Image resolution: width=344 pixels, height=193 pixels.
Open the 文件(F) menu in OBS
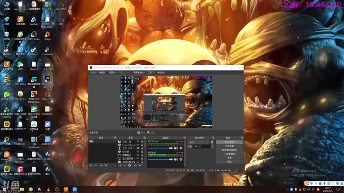93,72
